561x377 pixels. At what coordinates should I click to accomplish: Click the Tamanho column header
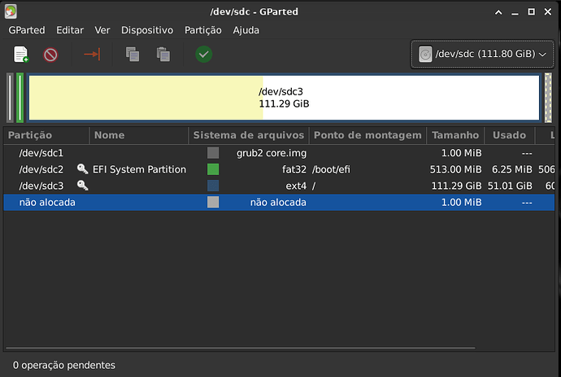click(454, 135)
